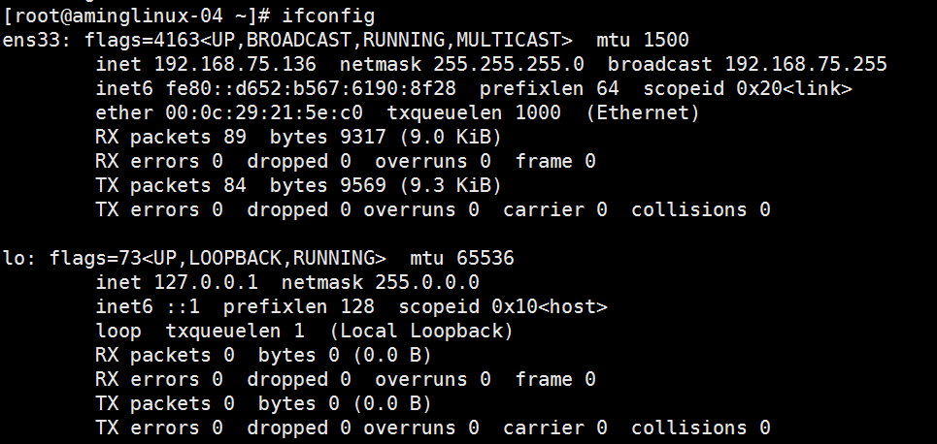Click the ifconfig command text
This screenshot has height=444, width=937.
tap(328, 16)
